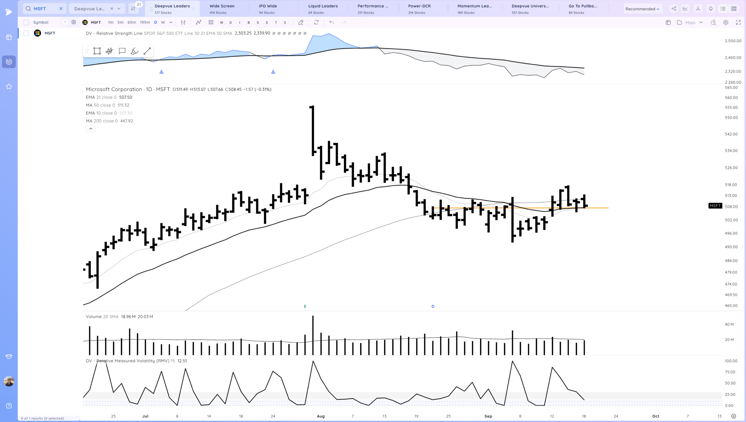This screenshot has width=746, height=422.
Task: Switch to the Power-DCR tab
Action: [x=419, y=9]
